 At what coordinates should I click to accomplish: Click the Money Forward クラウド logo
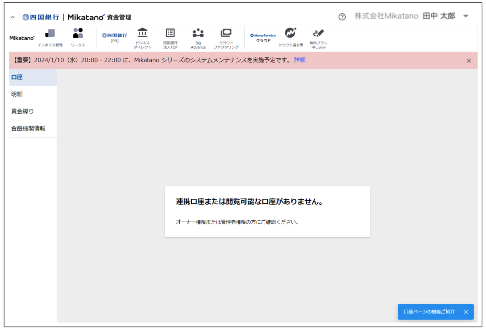point(263,38)
